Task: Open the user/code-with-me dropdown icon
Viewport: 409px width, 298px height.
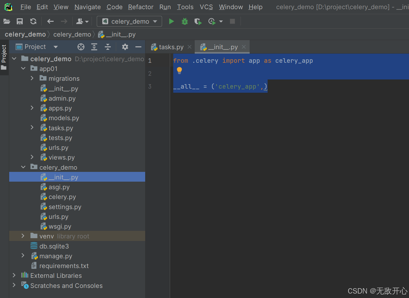Action: pos(82,21)
